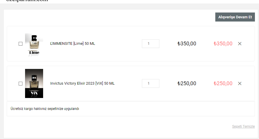
Task: Click the Sepeti Temizle link
Action: (243, 126)
